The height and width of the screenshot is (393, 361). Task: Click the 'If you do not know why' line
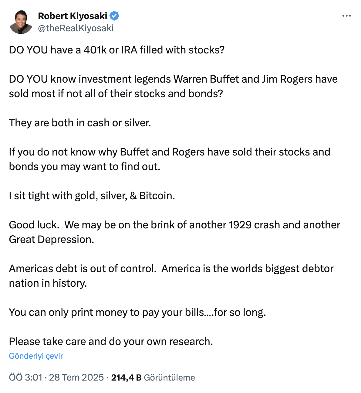click(170, 152)
